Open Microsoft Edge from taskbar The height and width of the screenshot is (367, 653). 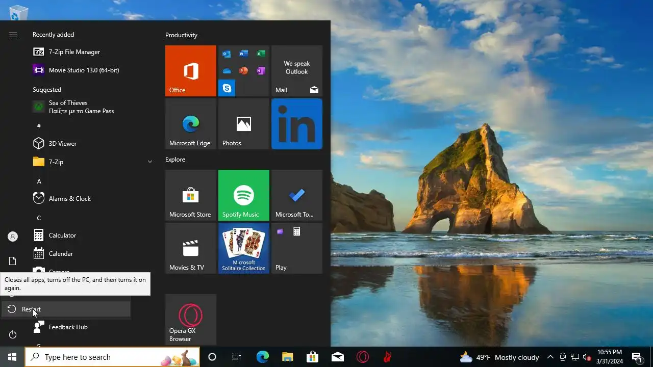coord(262,357)
